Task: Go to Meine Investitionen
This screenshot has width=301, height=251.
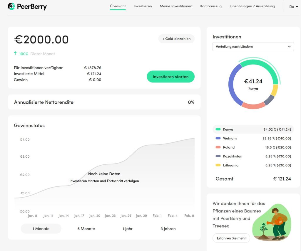Action: coord(176,6)
